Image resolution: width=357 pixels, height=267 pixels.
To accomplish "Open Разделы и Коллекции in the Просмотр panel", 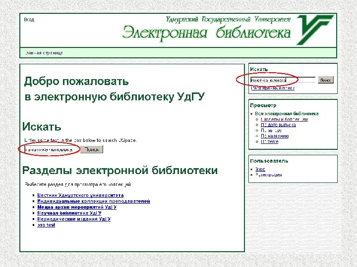I will (x=285, y=119).
